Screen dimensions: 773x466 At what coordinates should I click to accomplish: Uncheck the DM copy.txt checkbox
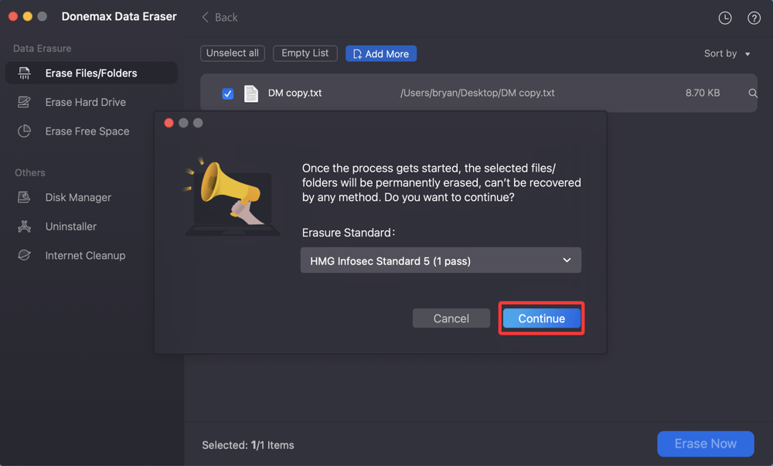coord(227,93)
